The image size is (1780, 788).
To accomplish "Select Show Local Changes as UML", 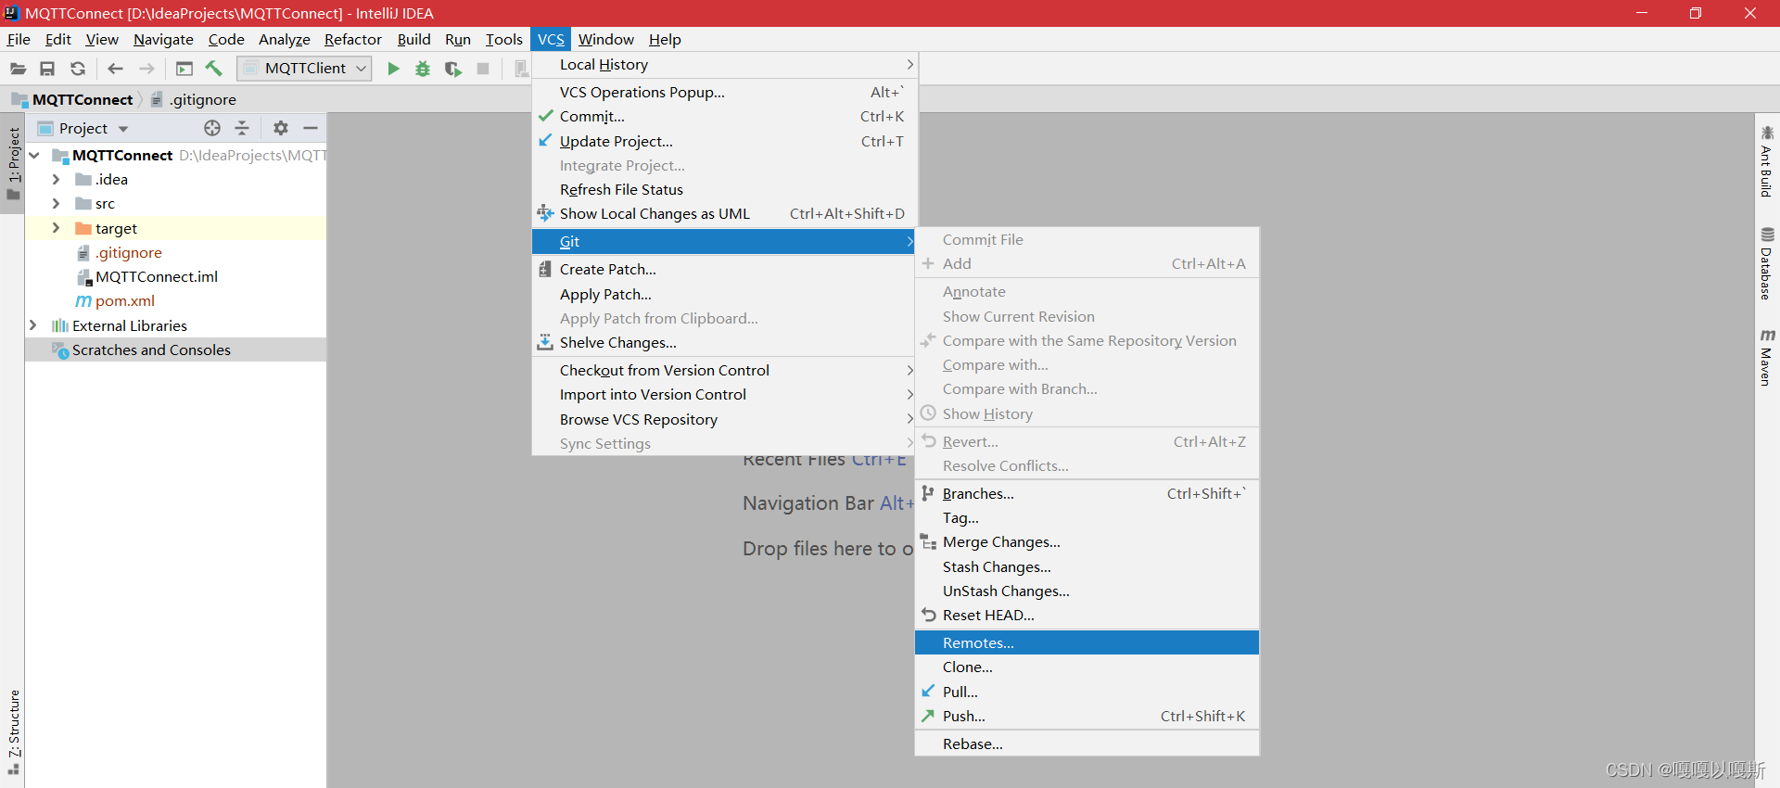I will pos(725,213).
